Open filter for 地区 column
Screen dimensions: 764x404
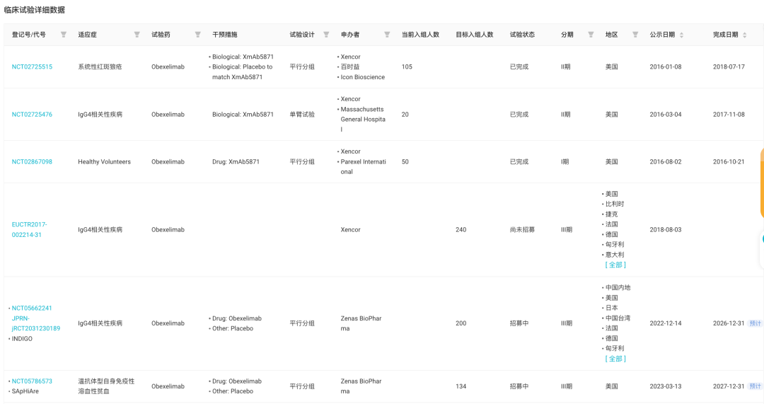tap(635, 35)
